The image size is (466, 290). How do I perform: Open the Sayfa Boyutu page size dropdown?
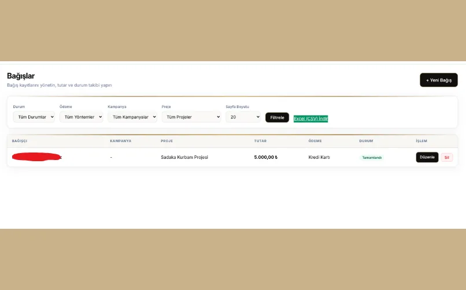pos(243,117)
